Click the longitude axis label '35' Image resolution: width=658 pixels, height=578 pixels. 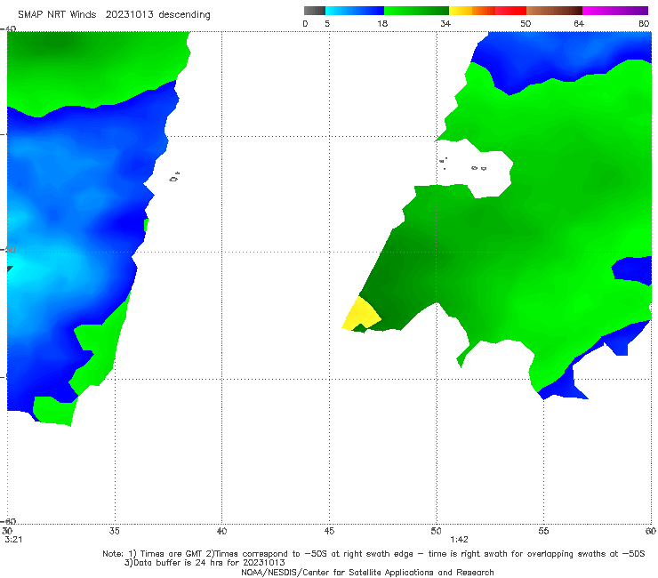114,531
